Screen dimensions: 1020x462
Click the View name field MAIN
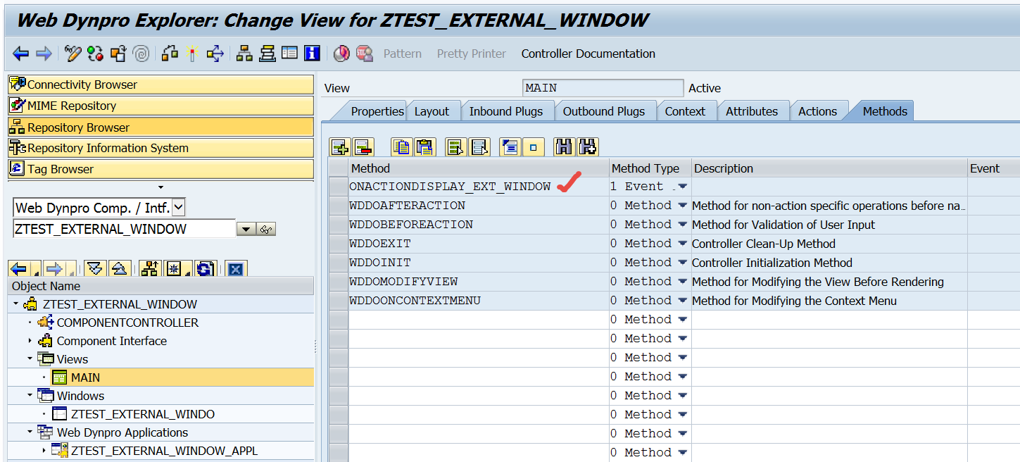coord(603,88)
